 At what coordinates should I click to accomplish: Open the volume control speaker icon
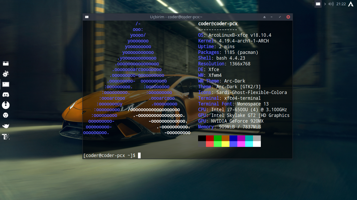pos(331,4)
